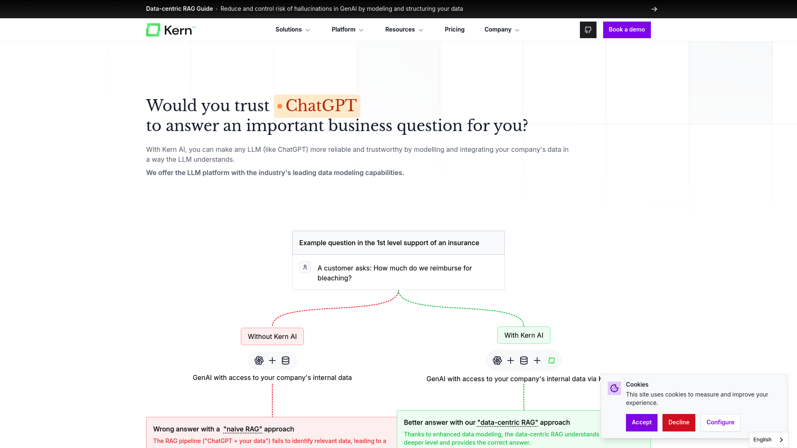Click the Book a demo button

click(x=627, y=29)
